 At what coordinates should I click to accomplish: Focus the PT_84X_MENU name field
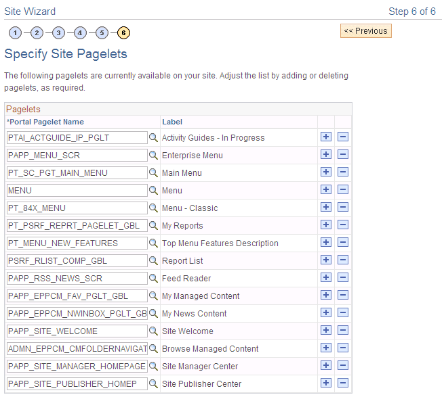click(x=77, y=208)
